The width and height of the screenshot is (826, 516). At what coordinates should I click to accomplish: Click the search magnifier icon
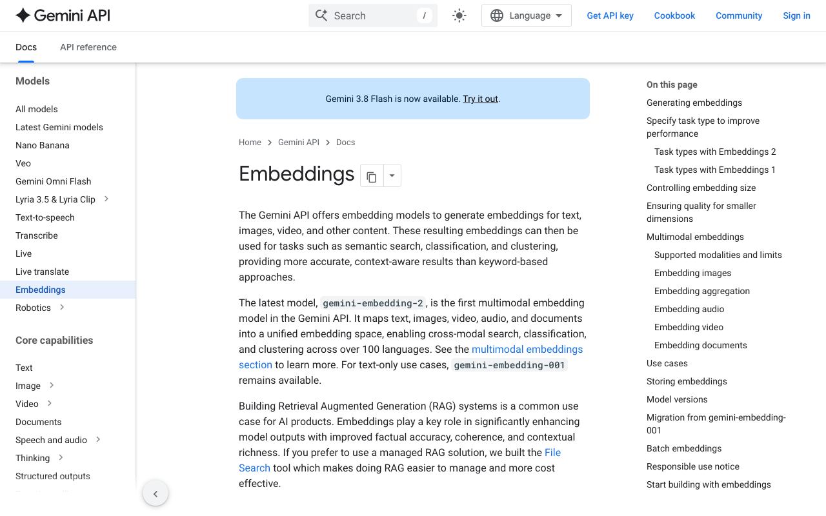(x=321, y=15)
